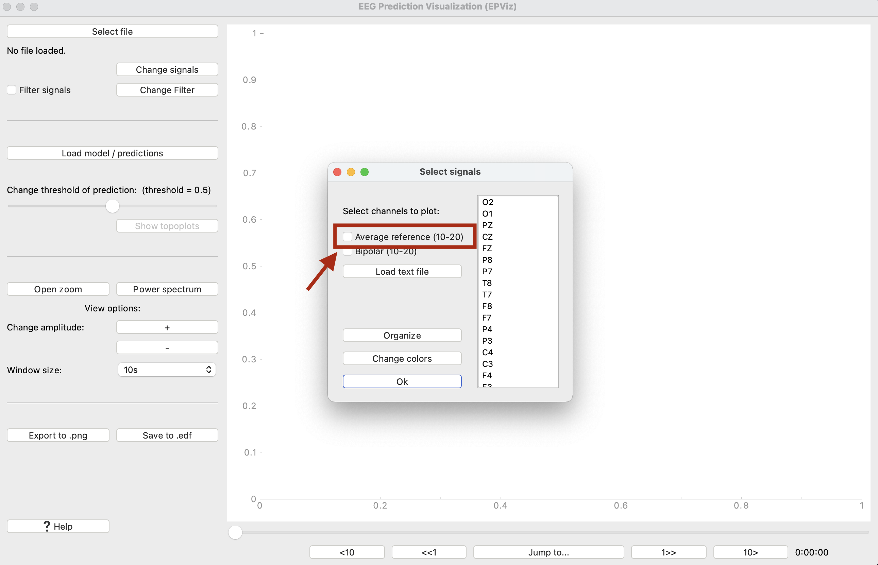878x565 pixels.
Task: Increase amplitude with plus button
Action: (x=167, y=327)
